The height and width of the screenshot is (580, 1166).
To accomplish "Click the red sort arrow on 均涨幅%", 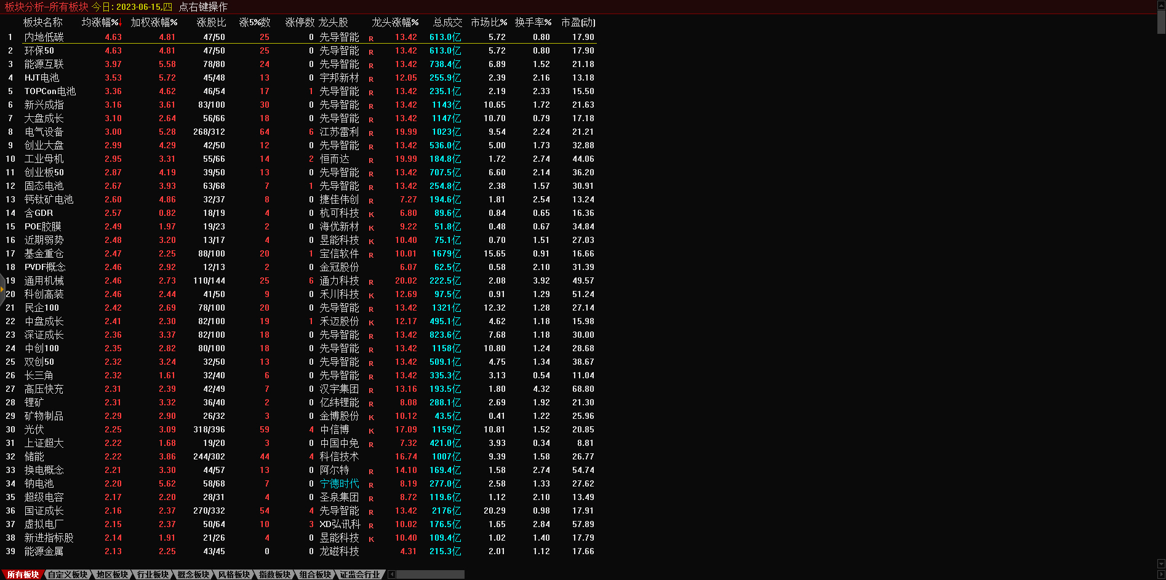I will coord(121,24).
